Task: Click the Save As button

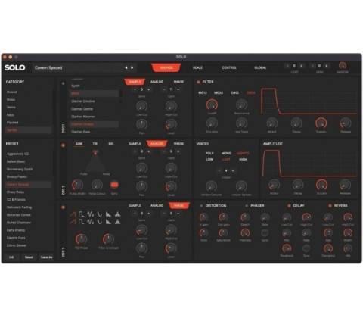Action: (x=46, y=257)
